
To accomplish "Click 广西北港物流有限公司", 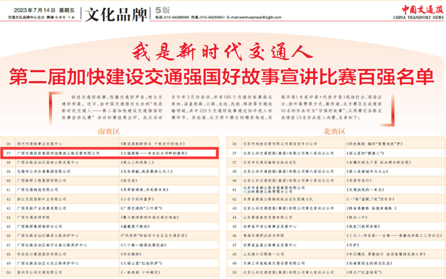I will click(x=37, y=190).
